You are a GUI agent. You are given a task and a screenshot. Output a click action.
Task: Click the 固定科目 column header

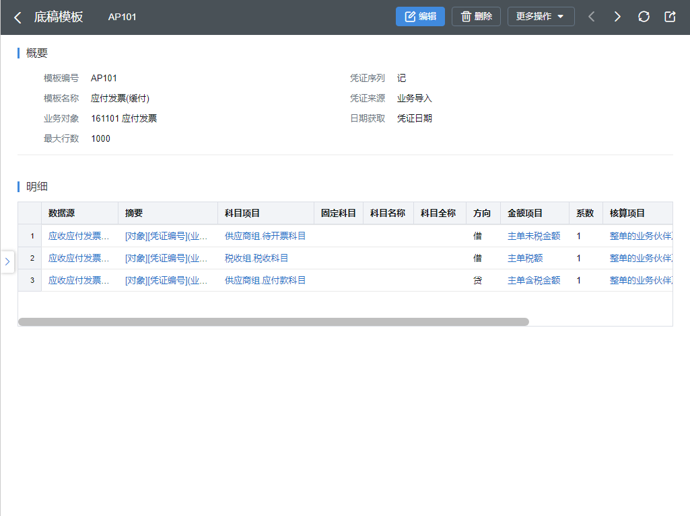[x=339, y=214]
